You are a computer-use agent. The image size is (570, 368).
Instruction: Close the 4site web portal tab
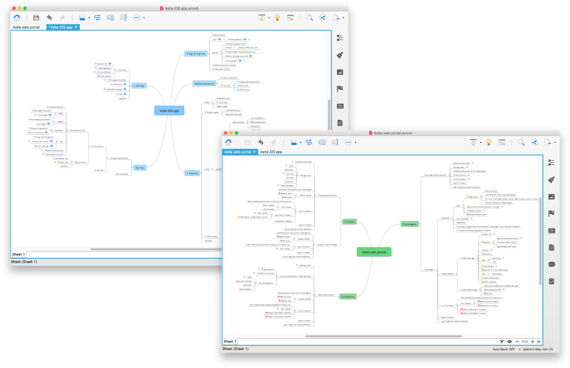255,152
